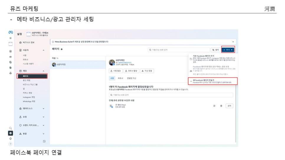This screenshot has height=160, width=285.
Task: Collapse the 계정 section
Action: (43, 71)
